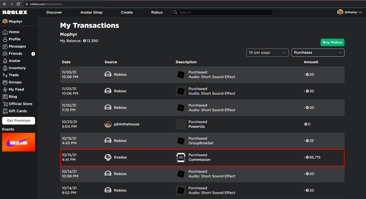Open the Create menu
Image resolution: width=366 pixels, height=199 pixels.
point(127,12)
